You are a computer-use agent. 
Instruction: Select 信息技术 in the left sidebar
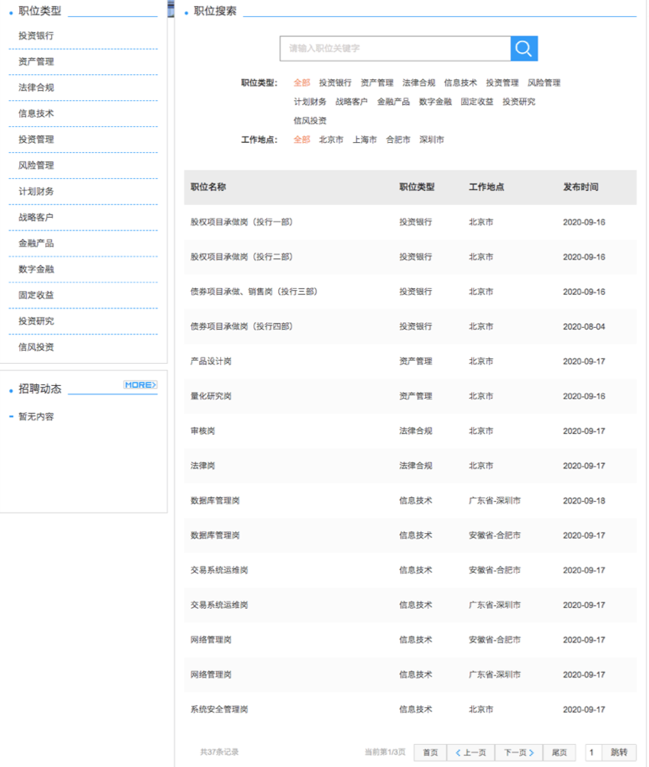pos(36,114)
